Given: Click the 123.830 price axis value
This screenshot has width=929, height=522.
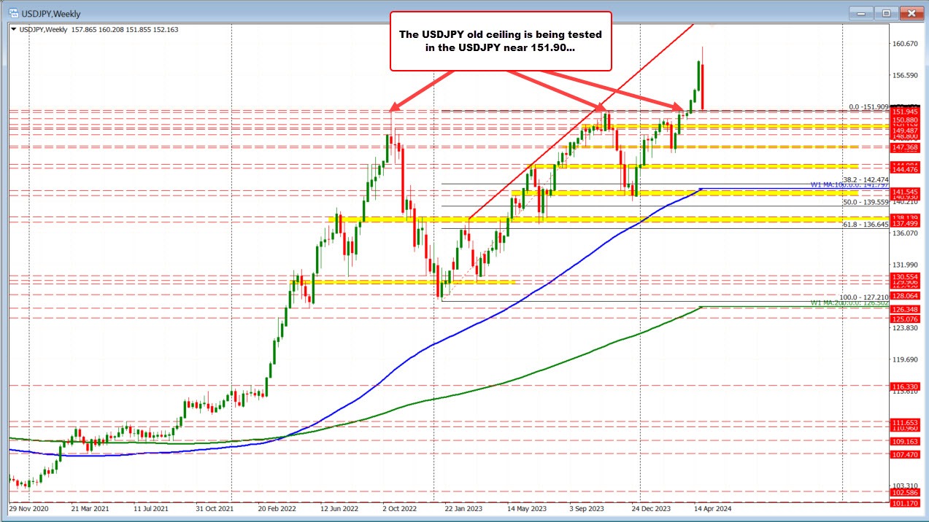Looking at the screenshot, I should tap(906, 328).
